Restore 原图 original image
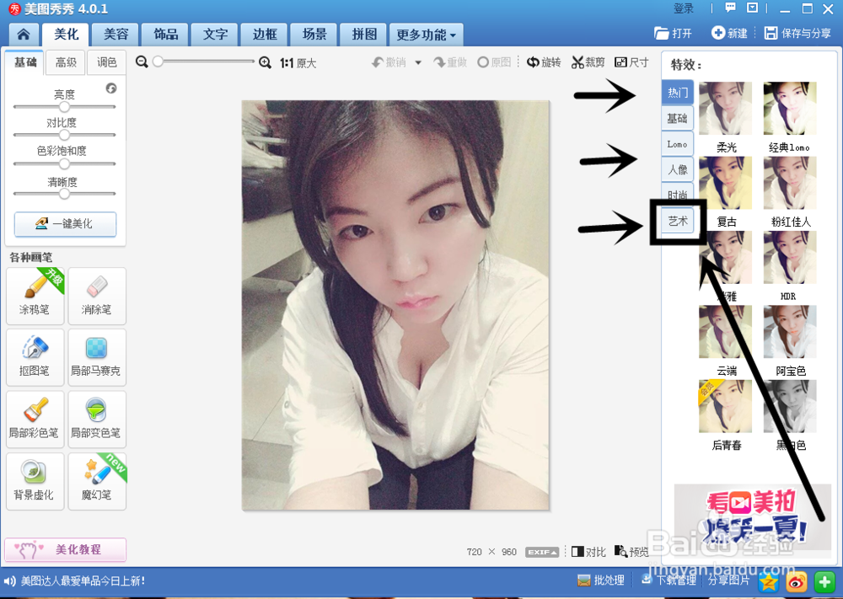Viewport: 843px width, 599px height. pyautogui.click(x=494, y=62)
